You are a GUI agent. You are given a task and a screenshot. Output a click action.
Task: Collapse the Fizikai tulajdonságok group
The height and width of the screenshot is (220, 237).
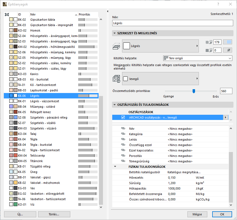(115, 167)
